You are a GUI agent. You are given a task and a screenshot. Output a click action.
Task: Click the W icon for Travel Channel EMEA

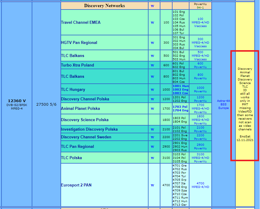point(152,23)
